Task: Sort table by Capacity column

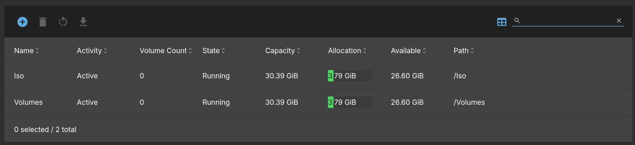Action: 283,51
